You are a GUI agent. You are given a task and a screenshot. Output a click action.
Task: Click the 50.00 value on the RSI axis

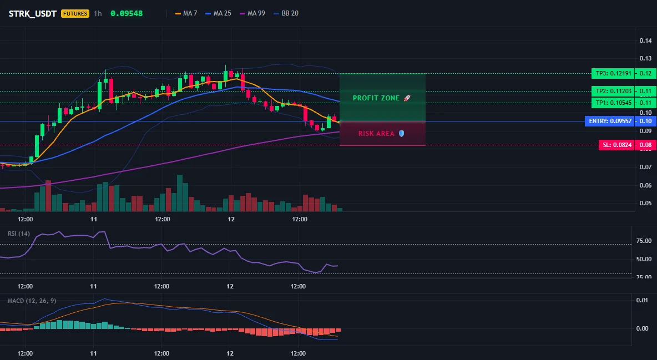644,260
